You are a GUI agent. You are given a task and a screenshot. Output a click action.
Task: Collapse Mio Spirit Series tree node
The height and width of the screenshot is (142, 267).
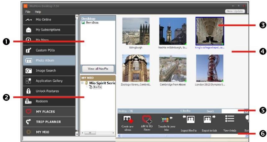point(82,83)
